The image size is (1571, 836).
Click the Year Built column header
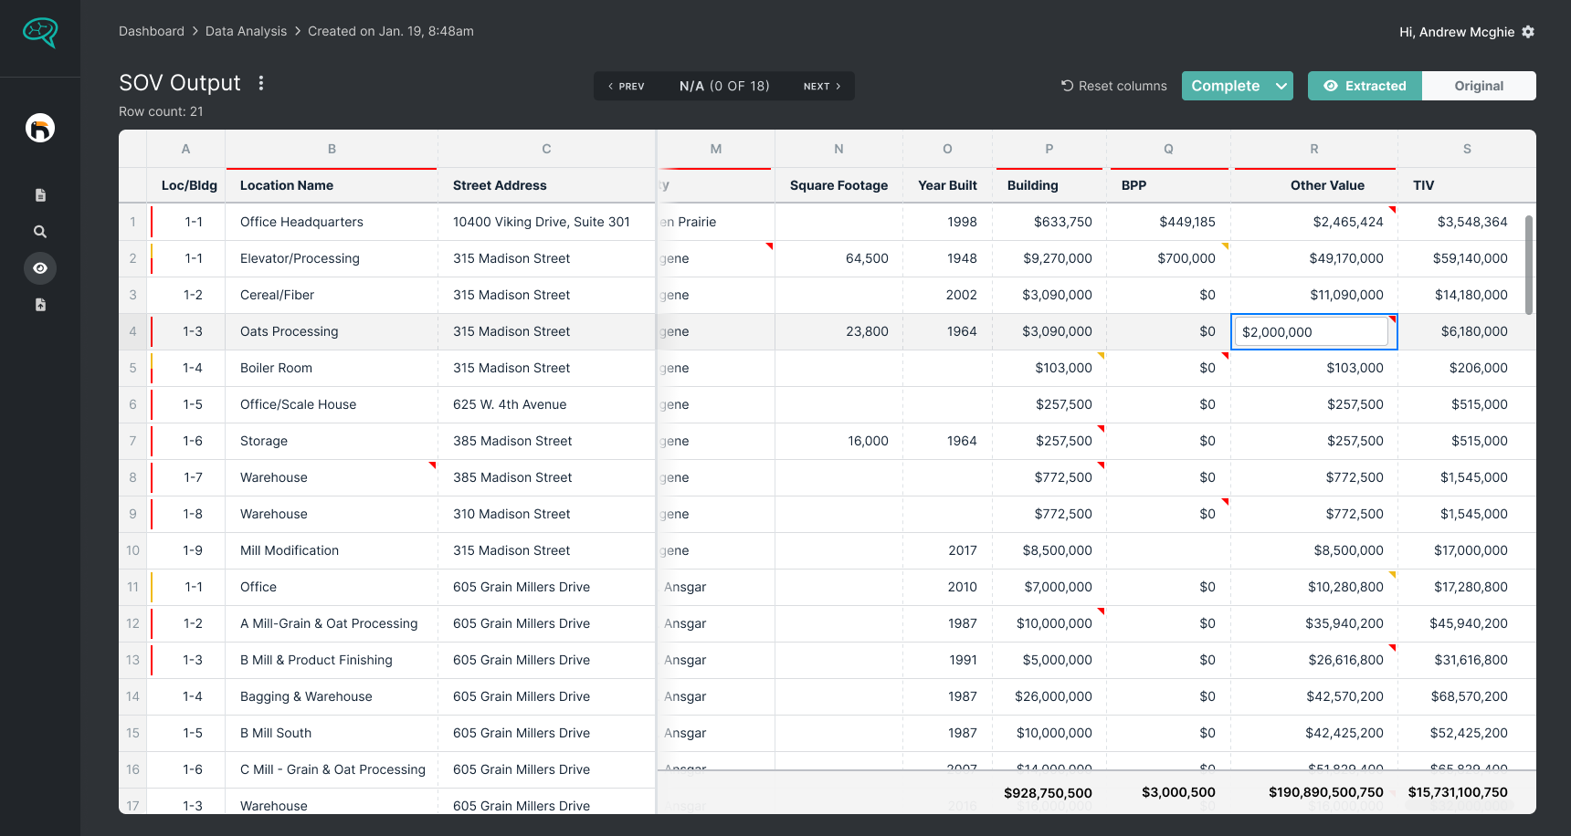[x=947, y=185]
